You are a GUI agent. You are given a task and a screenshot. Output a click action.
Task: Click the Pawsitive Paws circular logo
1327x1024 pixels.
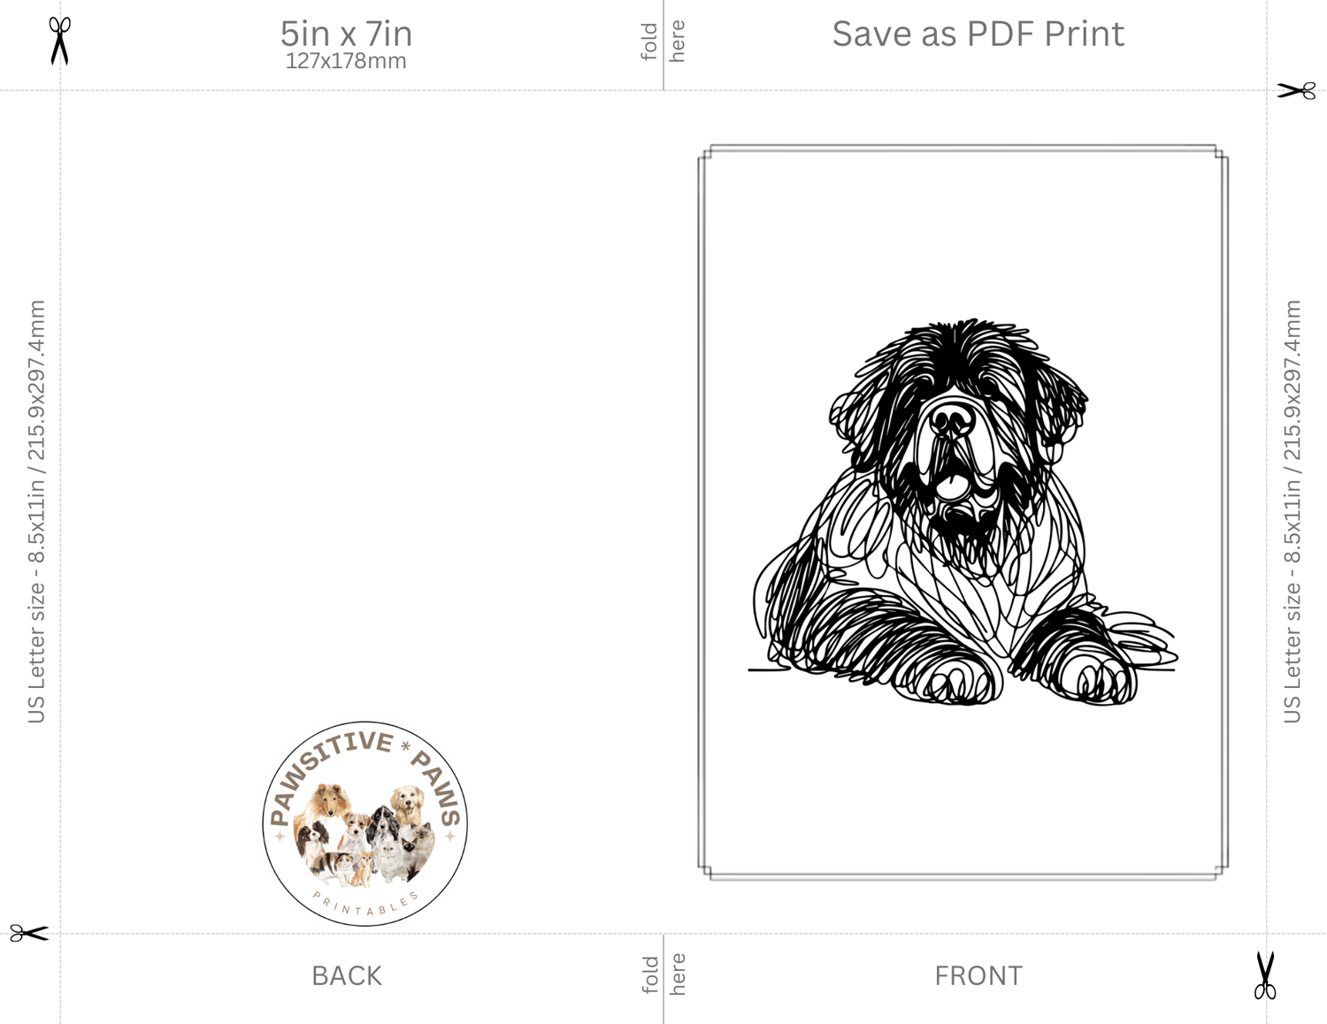pos(364,823)
